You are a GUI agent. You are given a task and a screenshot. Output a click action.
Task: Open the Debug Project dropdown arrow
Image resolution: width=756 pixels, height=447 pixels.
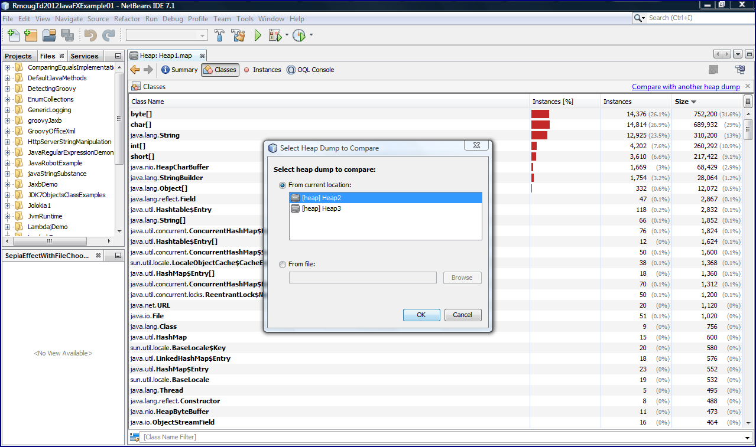click(287, 35)
